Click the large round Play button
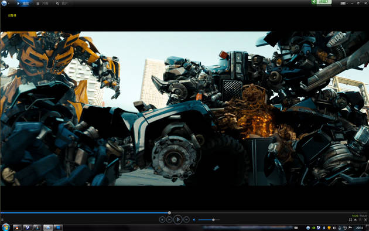 pos(178,219)
